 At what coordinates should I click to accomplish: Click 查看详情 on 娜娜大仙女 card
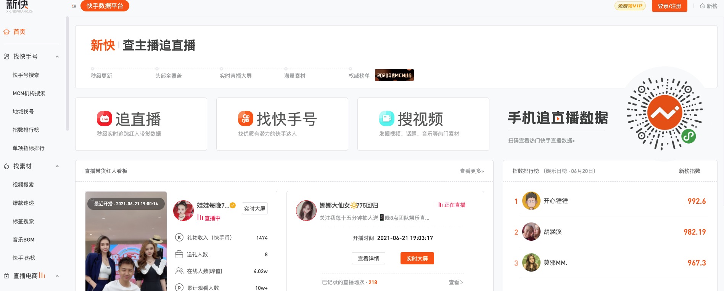[368, 259]
